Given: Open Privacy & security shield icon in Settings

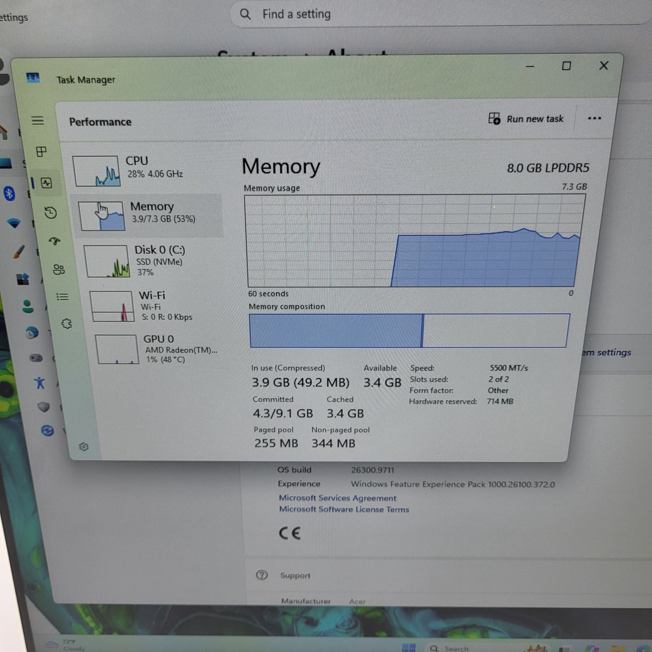Looking at the screenshot, I should 43,407.
